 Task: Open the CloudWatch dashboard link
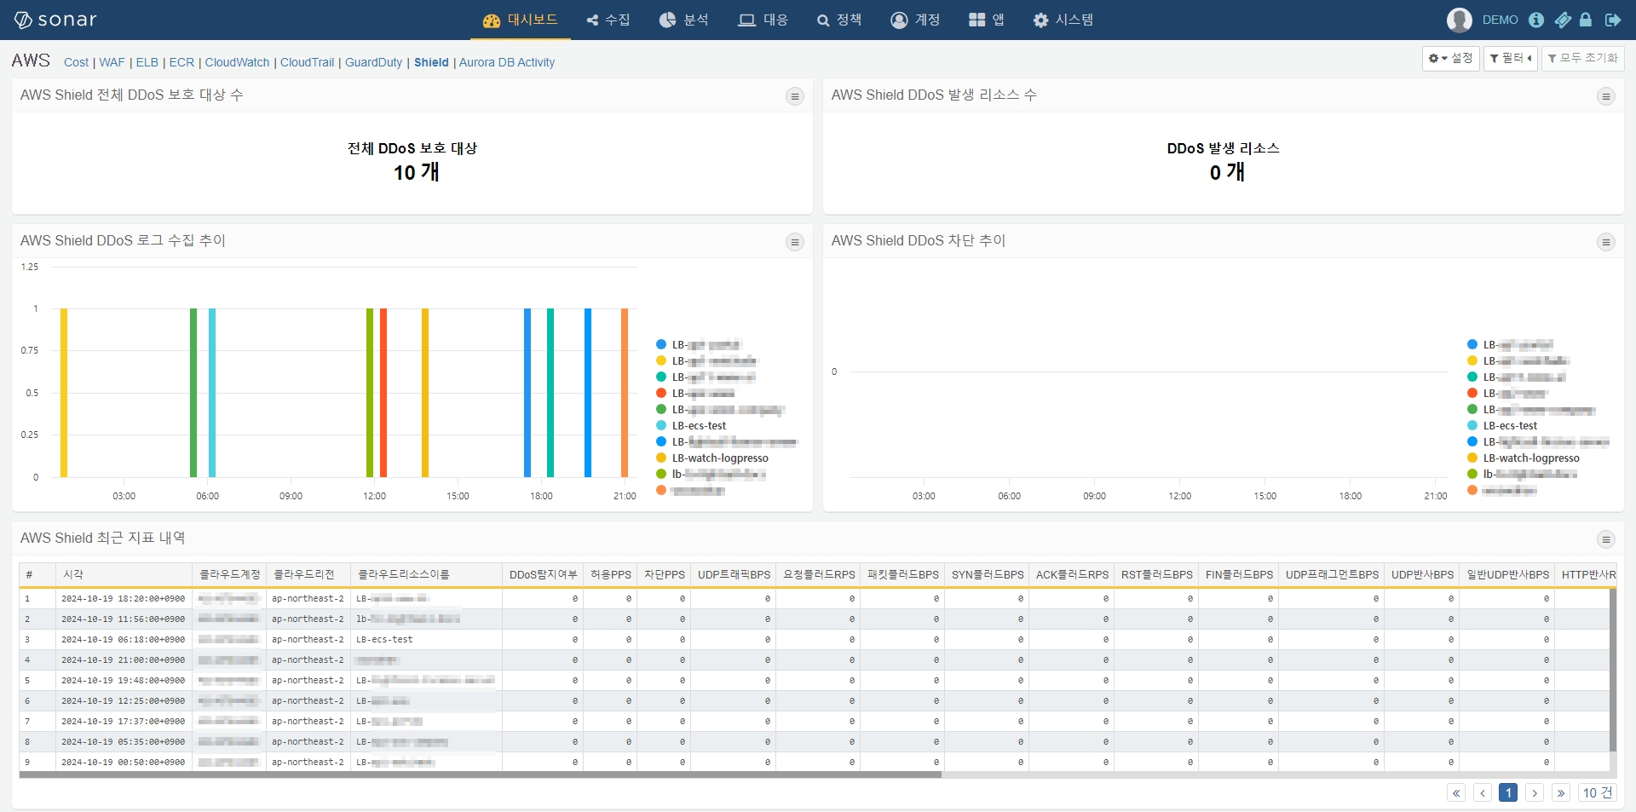coord(237,62)
